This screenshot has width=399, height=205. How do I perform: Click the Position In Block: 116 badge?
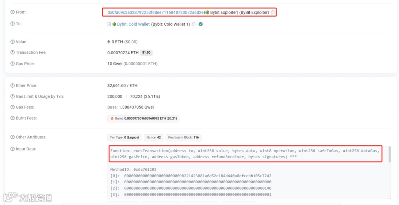(184, 138)
